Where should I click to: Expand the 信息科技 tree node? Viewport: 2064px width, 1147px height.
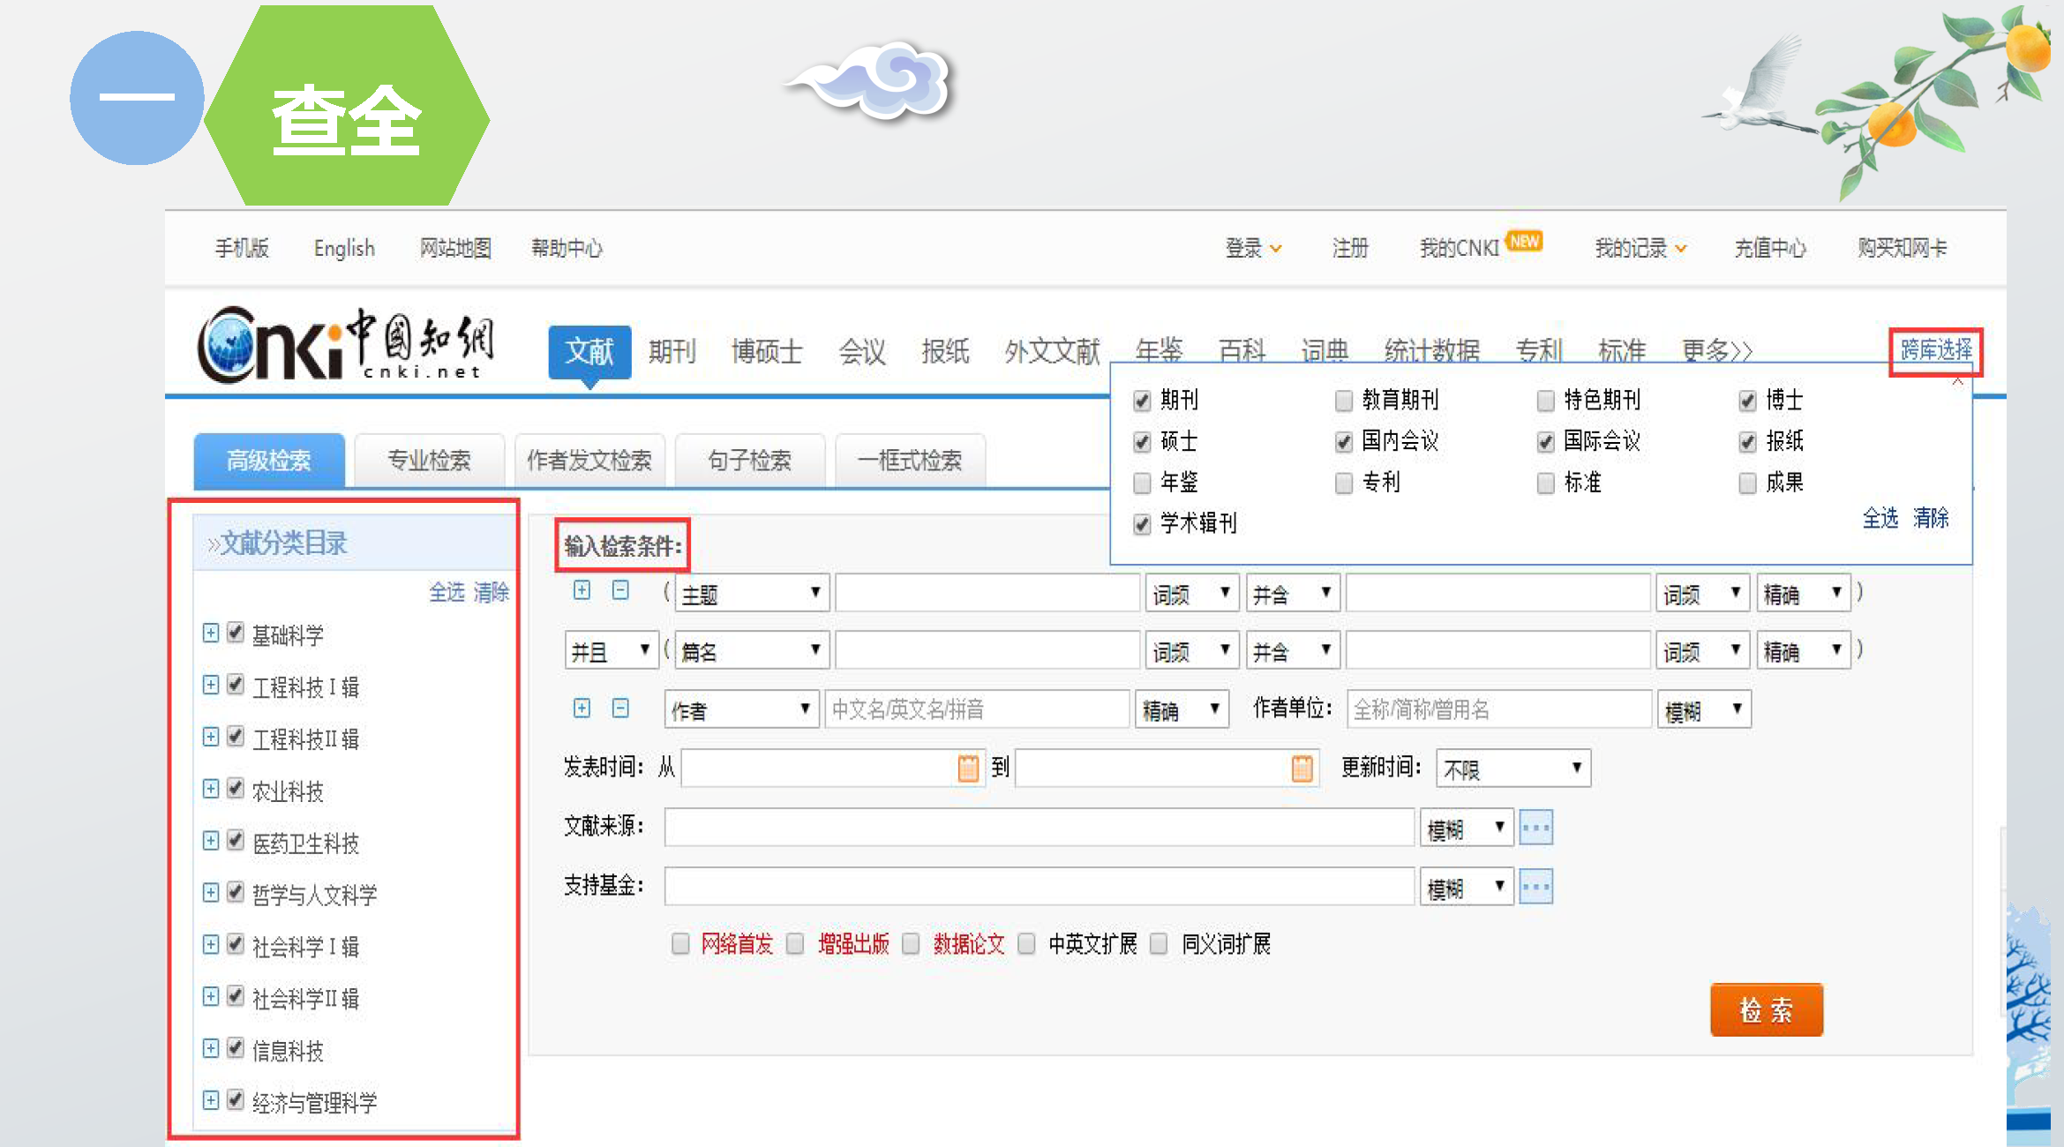coord(210,1049)
